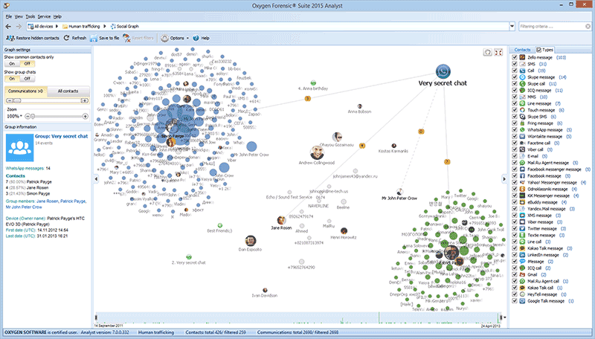Screen dimensions: 595x339
Task: Open the timeline options dropdown
Action: [x=505, y=317]
